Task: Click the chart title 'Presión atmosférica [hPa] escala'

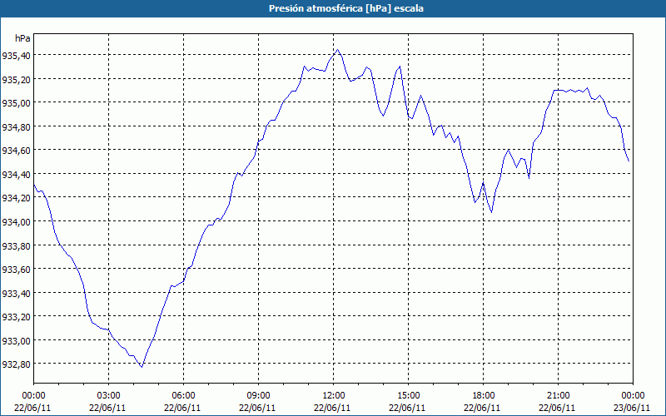Action: (x=346, y=8)
